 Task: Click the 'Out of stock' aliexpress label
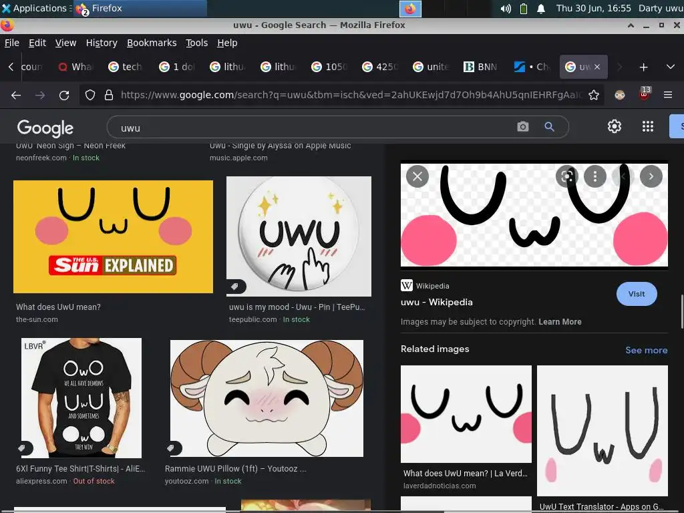94,481
